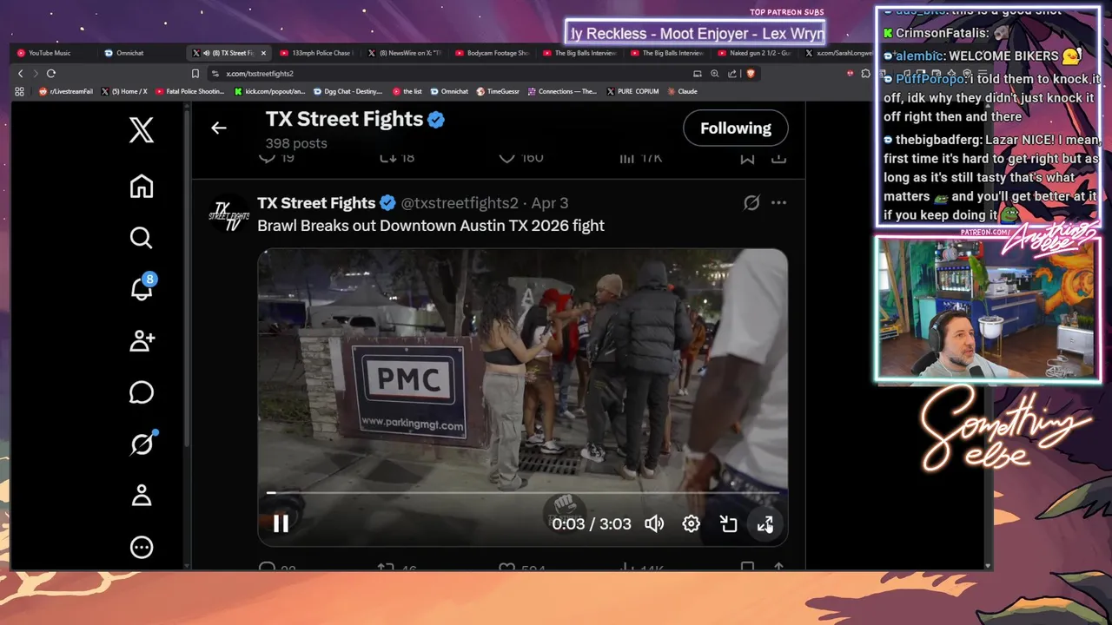Image resolution: width=1112 pixels, height=625 pixels.
Task: Click the browser back button
Action: click(21, 74)
